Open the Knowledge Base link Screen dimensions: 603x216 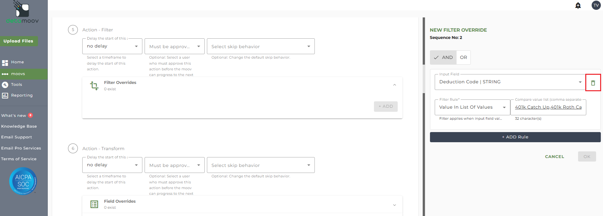pyautogui.click(x=19, y=126)
